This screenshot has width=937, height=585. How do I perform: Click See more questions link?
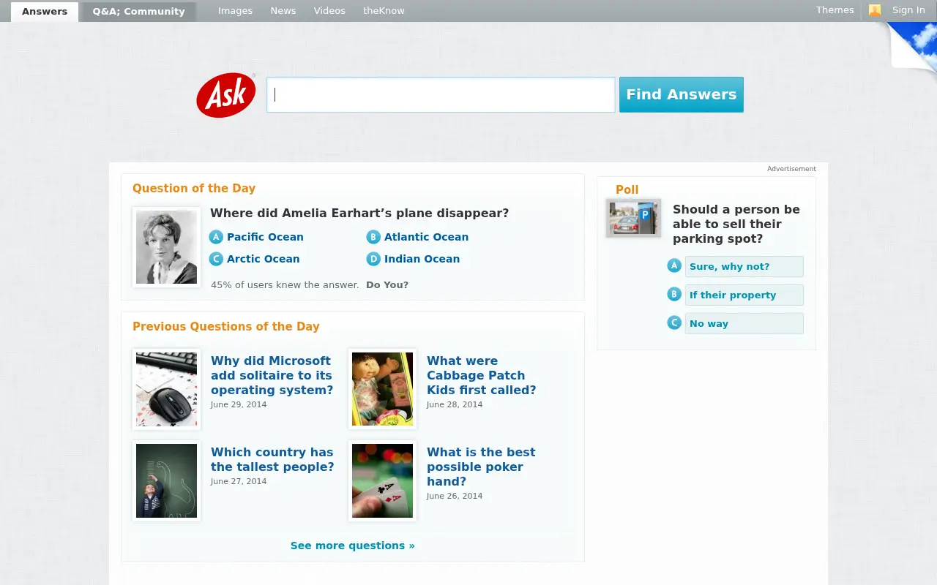[x=353, y=546]
